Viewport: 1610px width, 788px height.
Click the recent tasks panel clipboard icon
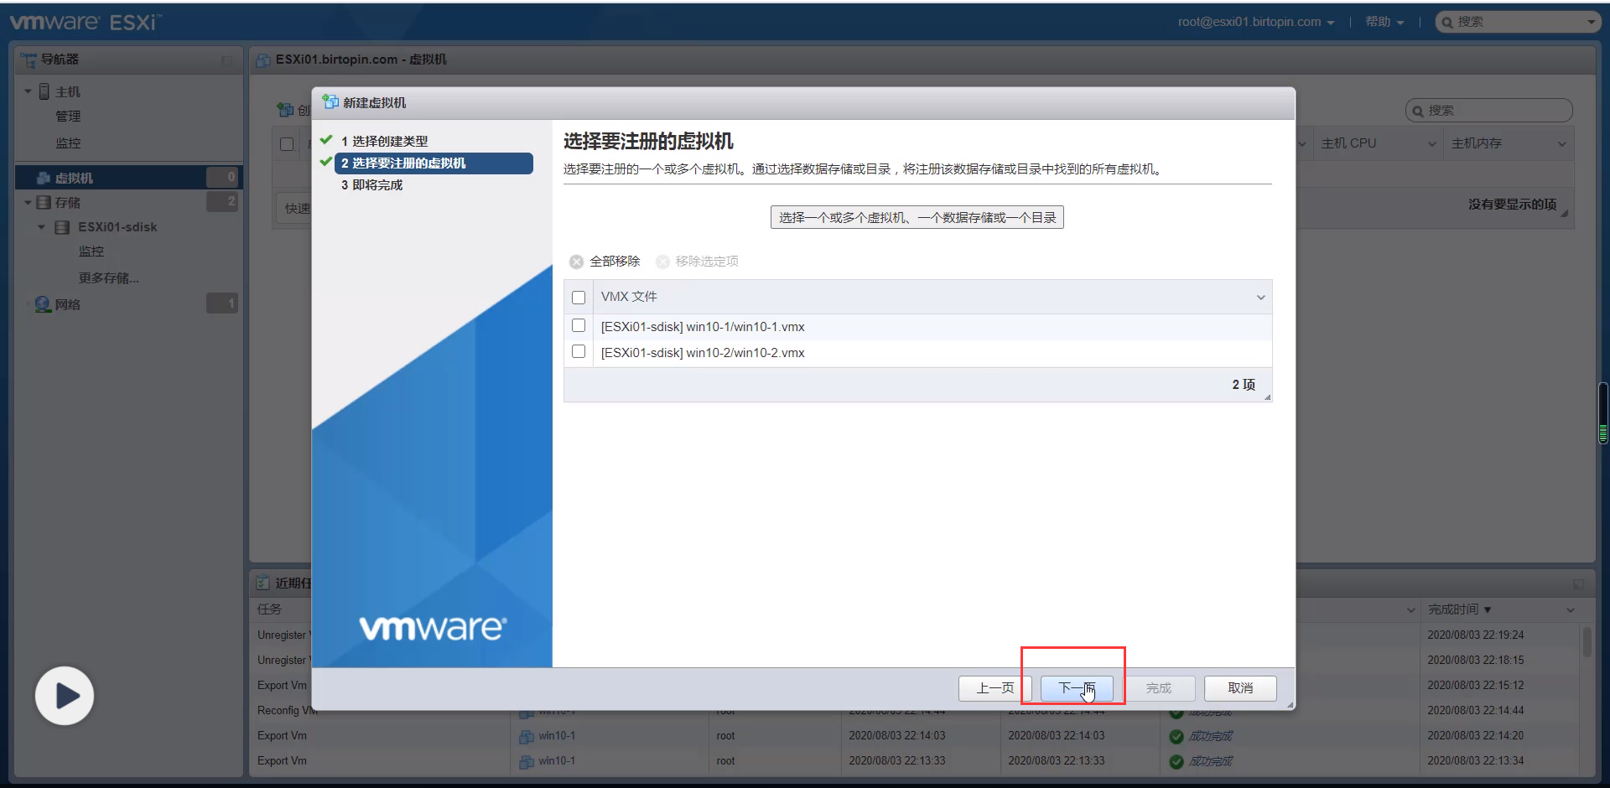[263, 583]
